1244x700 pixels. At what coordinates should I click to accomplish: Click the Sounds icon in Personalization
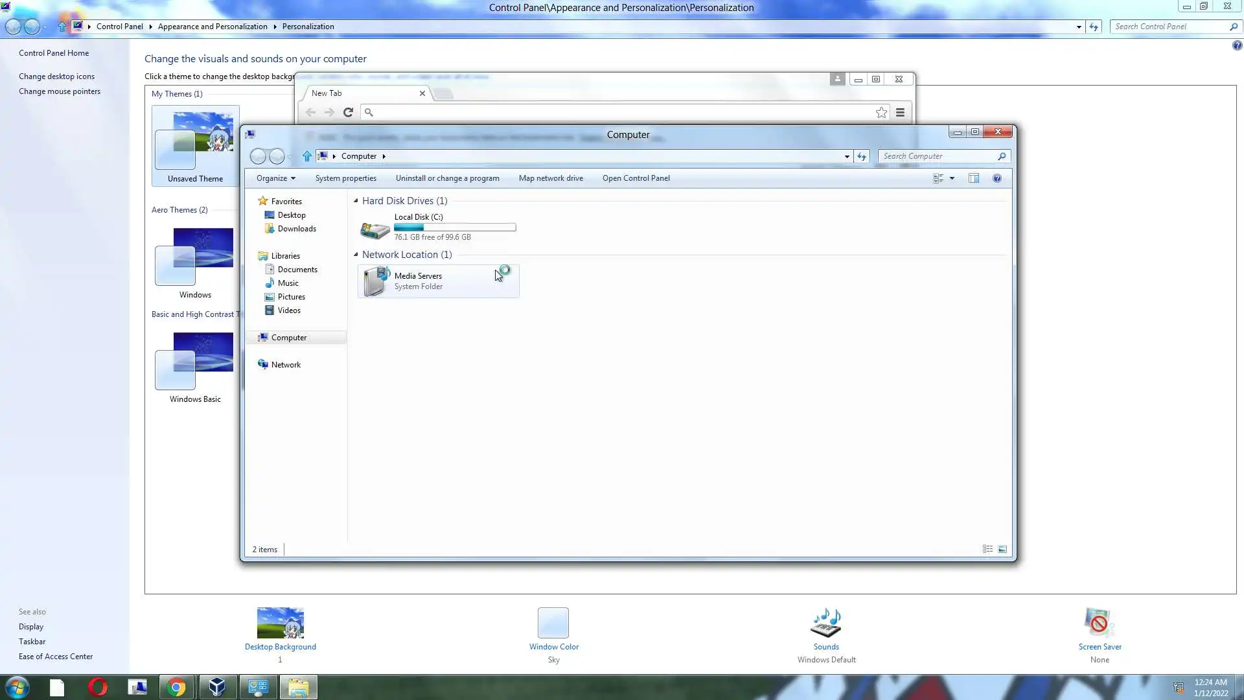826,623
